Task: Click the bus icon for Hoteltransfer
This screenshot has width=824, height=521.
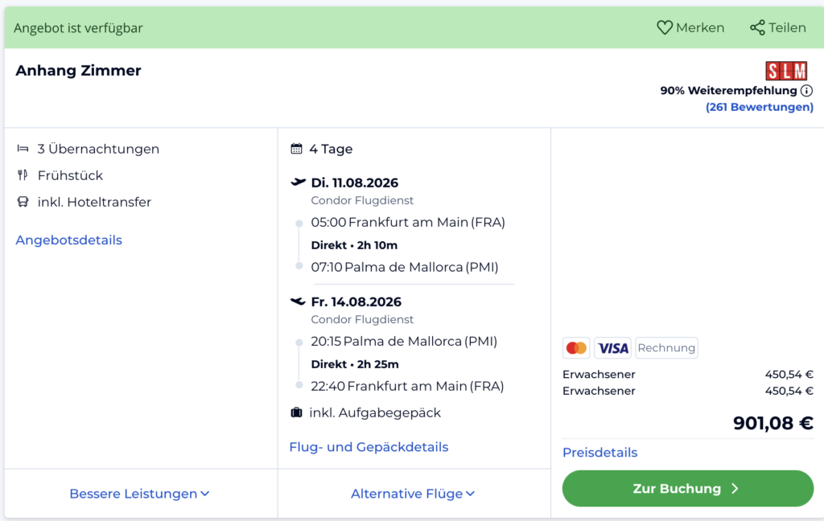Action: (x=23, y=202)
